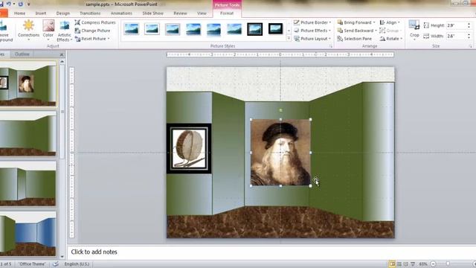This screenshot has width=476, height=268.
Task: Switch to the Design tab
Action: tap(62, 13)
